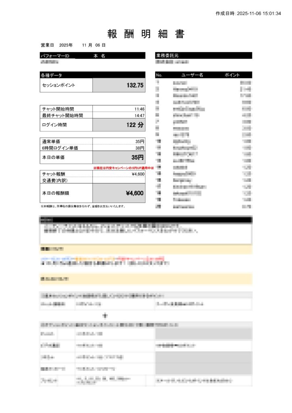Click the 通常単価 label
Image resolution: width=292 pixels, height=413 pixels.
(x=51, y=142)
